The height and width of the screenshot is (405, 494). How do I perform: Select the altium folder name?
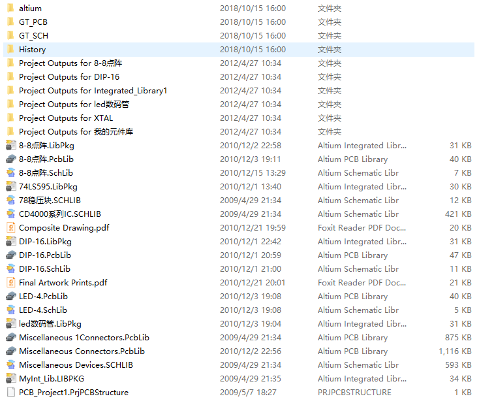click(x=30, y=8)
